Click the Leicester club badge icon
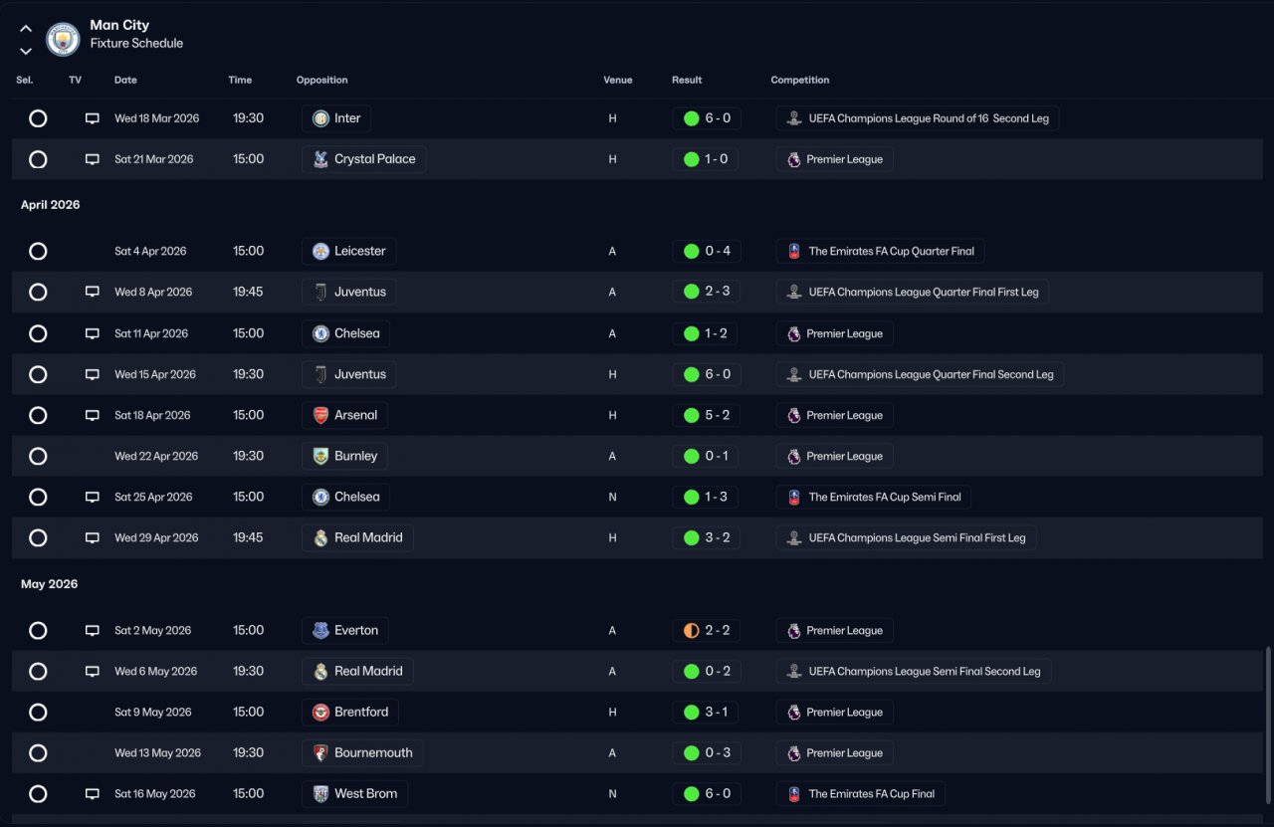 (320, 251)
